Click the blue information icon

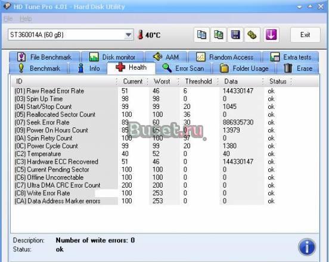point(307,247)
